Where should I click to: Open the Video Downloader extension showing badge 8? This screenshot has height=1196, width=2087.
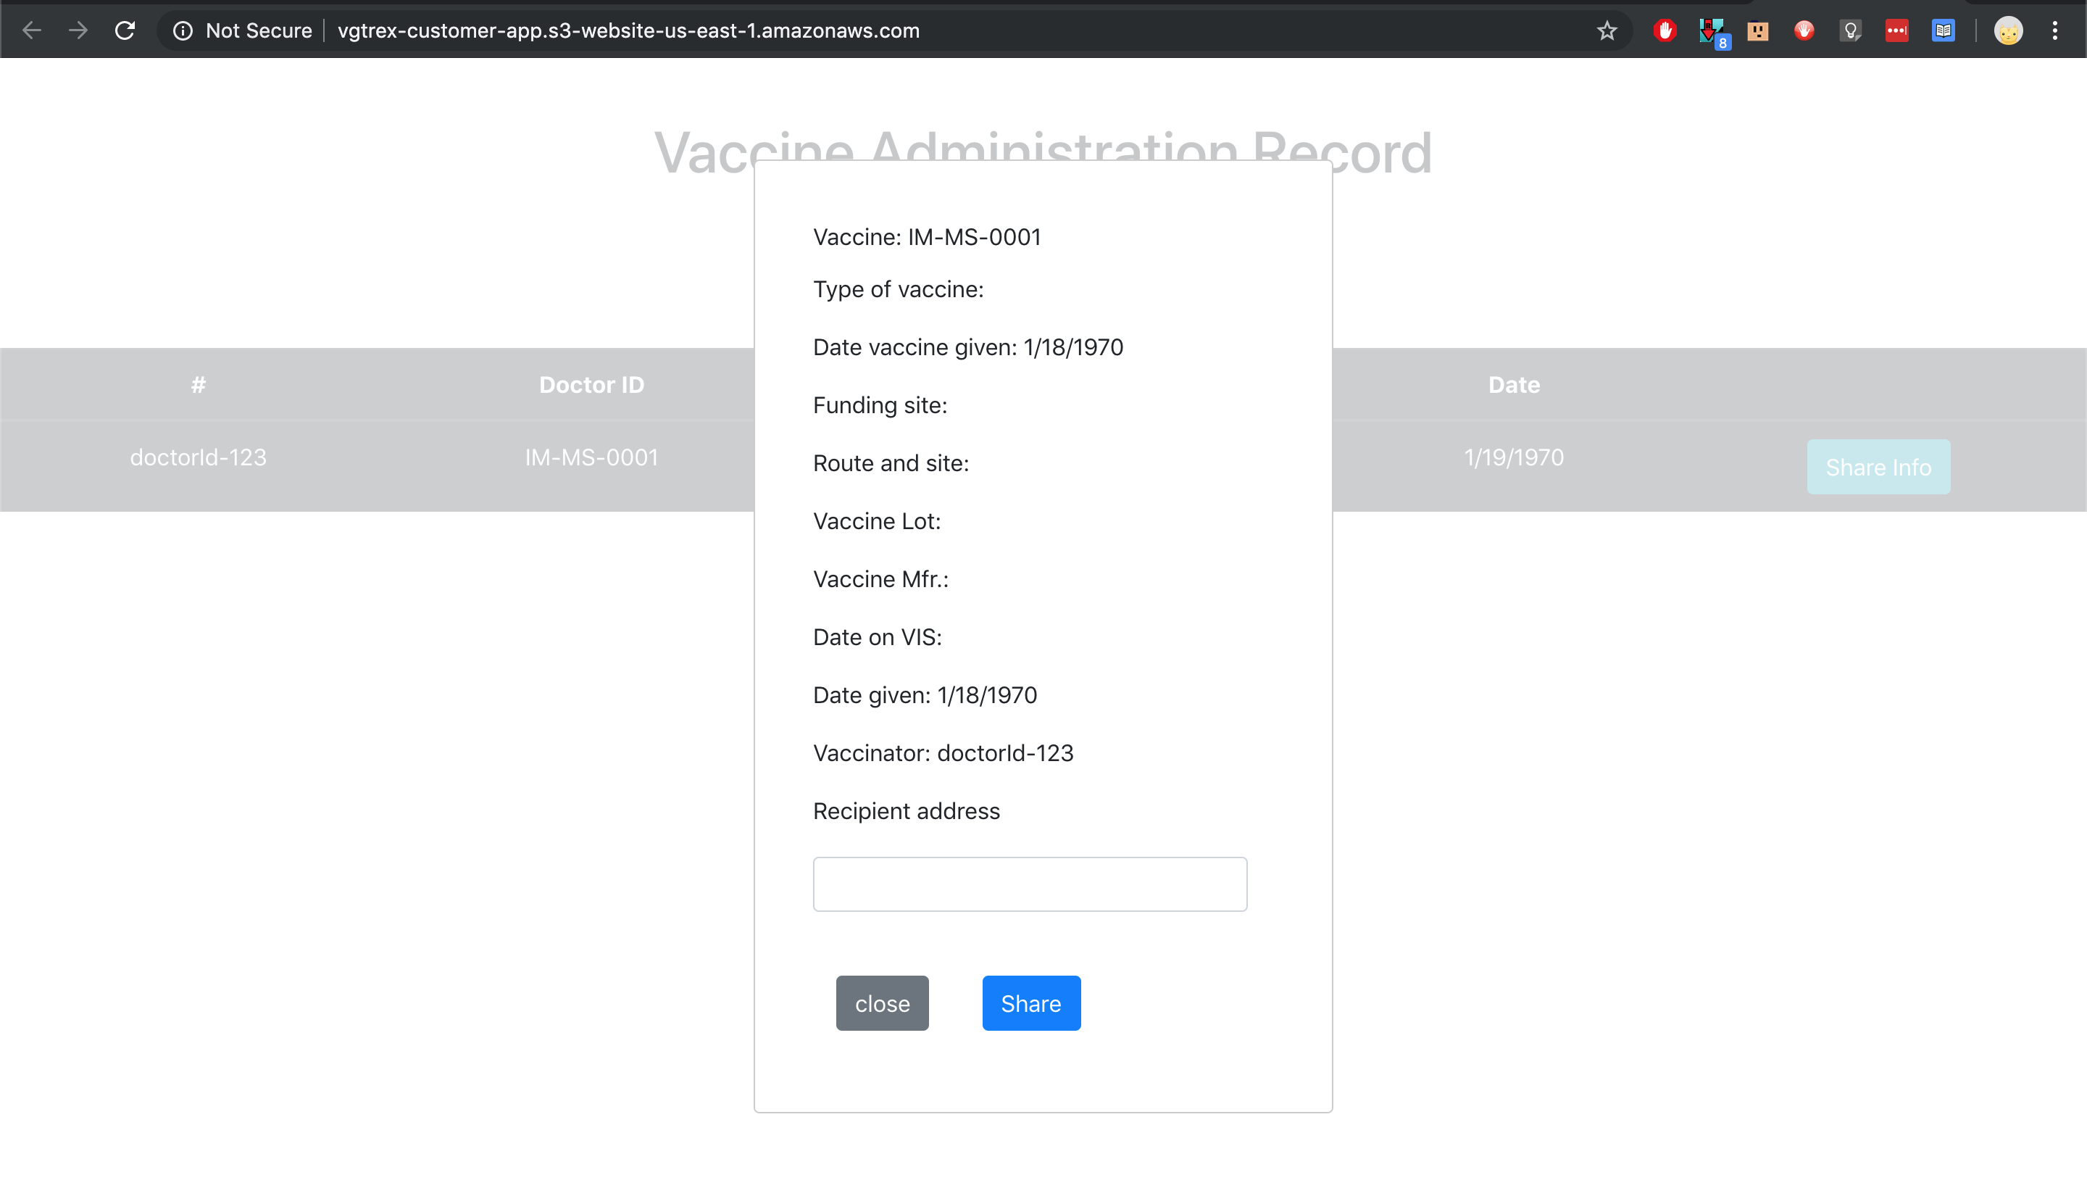[1711, 30]
